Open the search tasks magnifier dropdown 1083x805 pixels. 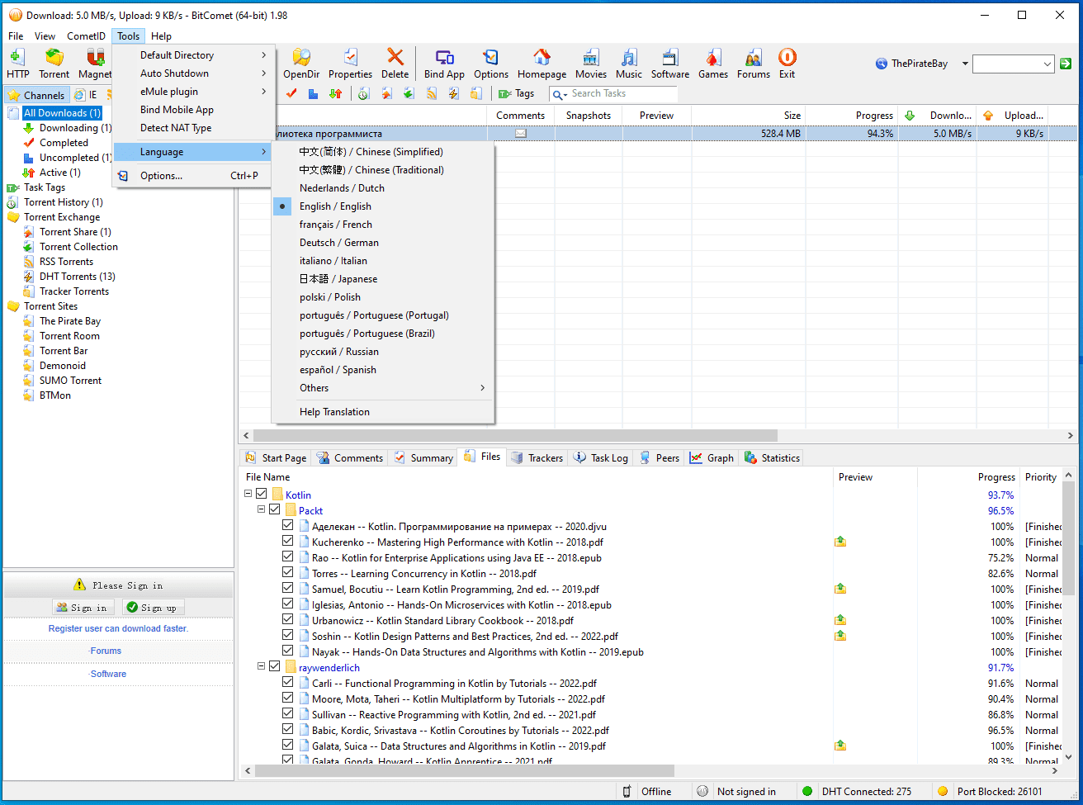(x=560, y=94)
